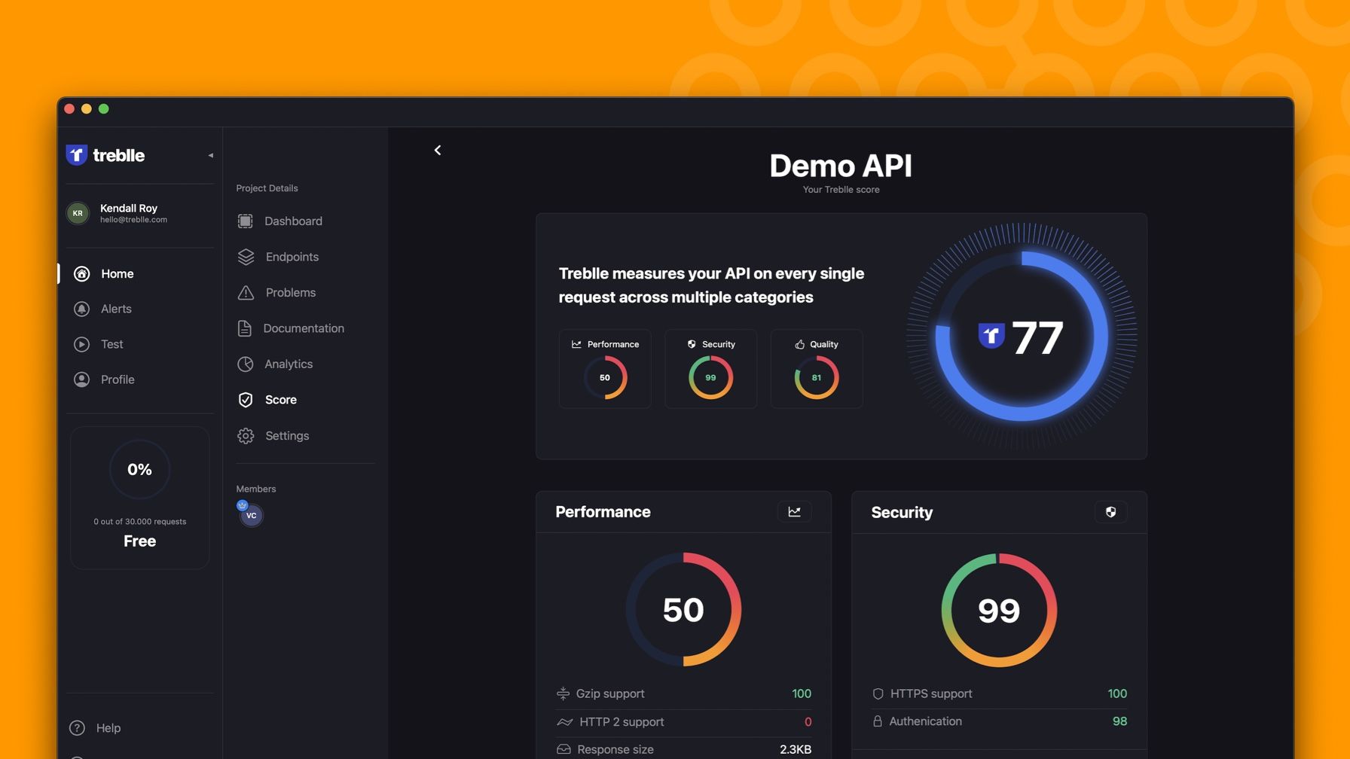Viewport: 1350px width, 759px height.
Task: Click the hello@treblle.com email text
Action: (x=133, y=220)
